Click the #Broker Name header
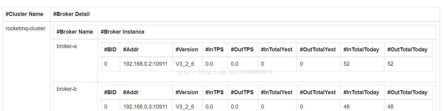Screen dimensions: 444x111 coord(75,32)
